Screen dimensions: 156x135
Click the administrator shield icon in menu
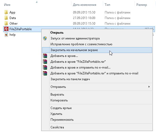45,38
